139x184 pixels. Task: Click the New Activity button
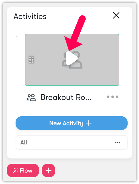pyautogui.click(x=72, y=123)
